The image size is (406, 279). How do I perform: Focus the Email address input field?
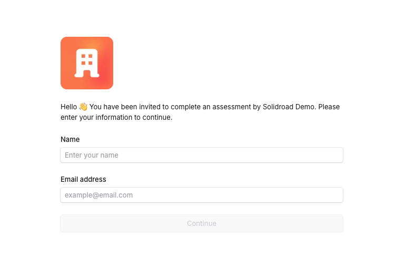pos(202,195)
